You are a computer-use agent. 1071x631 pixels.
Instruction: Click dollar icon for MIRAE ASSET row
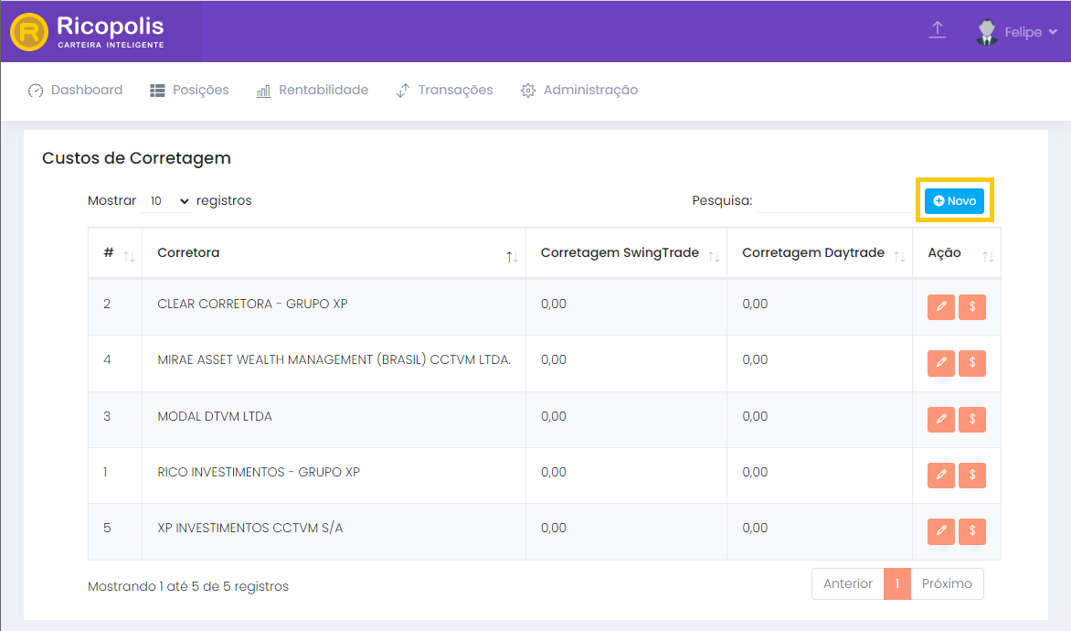coord(972,363)
